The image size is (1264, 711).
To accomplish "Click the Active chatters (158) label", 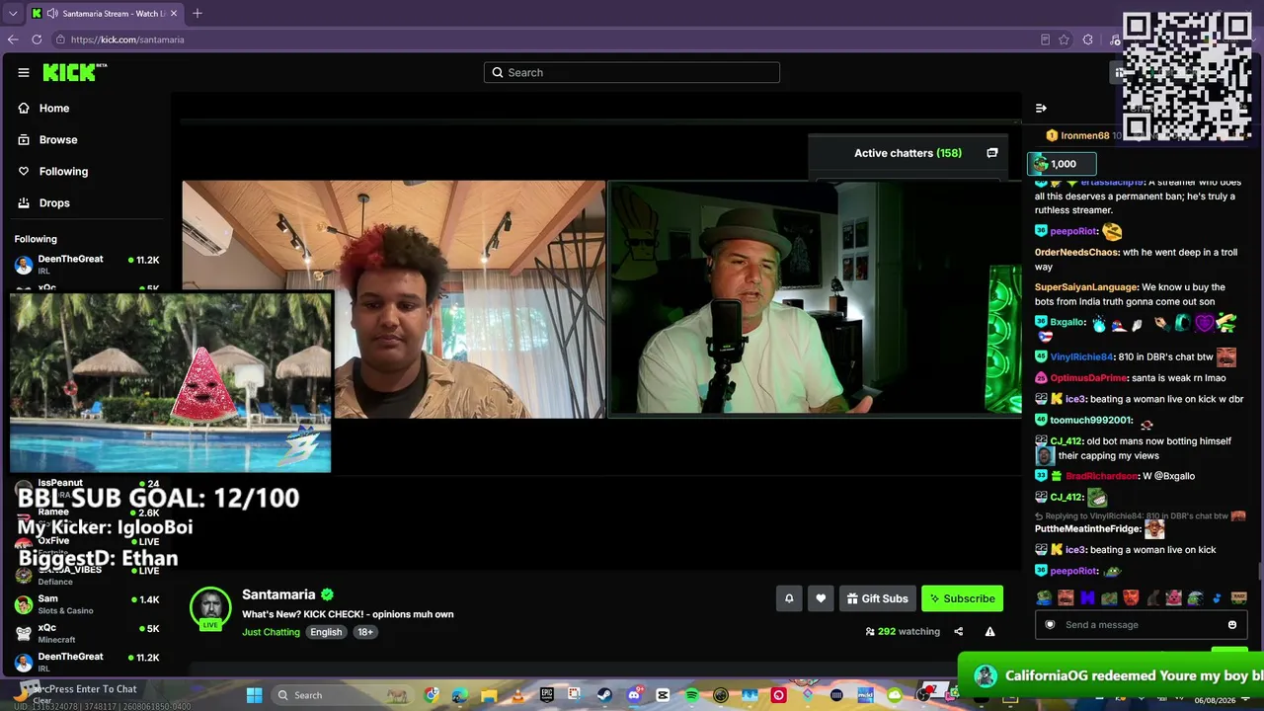I will [x=908, y=153].
